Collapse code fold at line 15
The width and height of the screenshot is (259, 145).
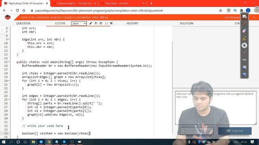click(x=9, y=62)
